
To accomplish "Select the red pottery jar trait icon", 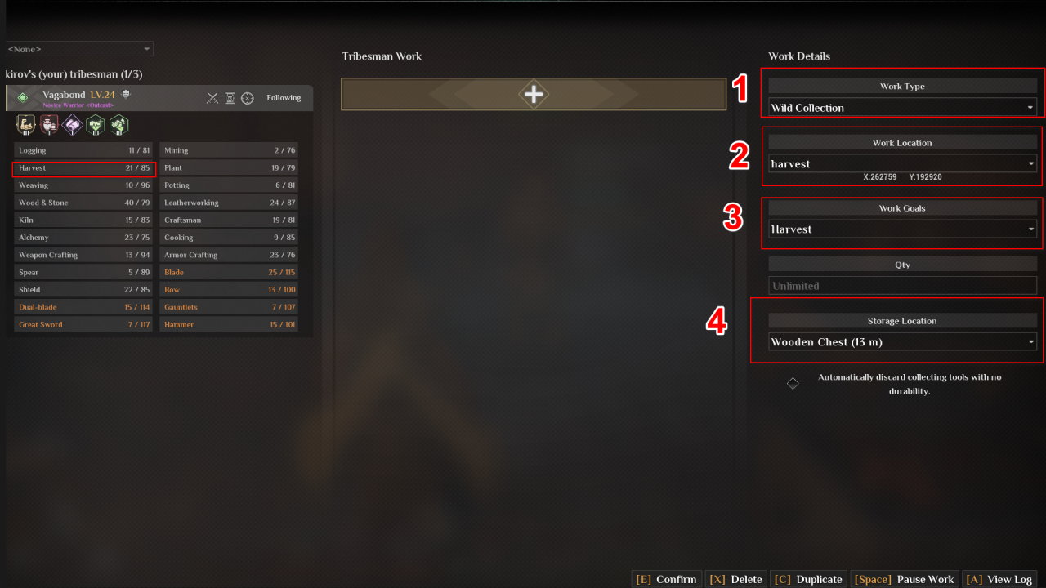I will 49,125.
